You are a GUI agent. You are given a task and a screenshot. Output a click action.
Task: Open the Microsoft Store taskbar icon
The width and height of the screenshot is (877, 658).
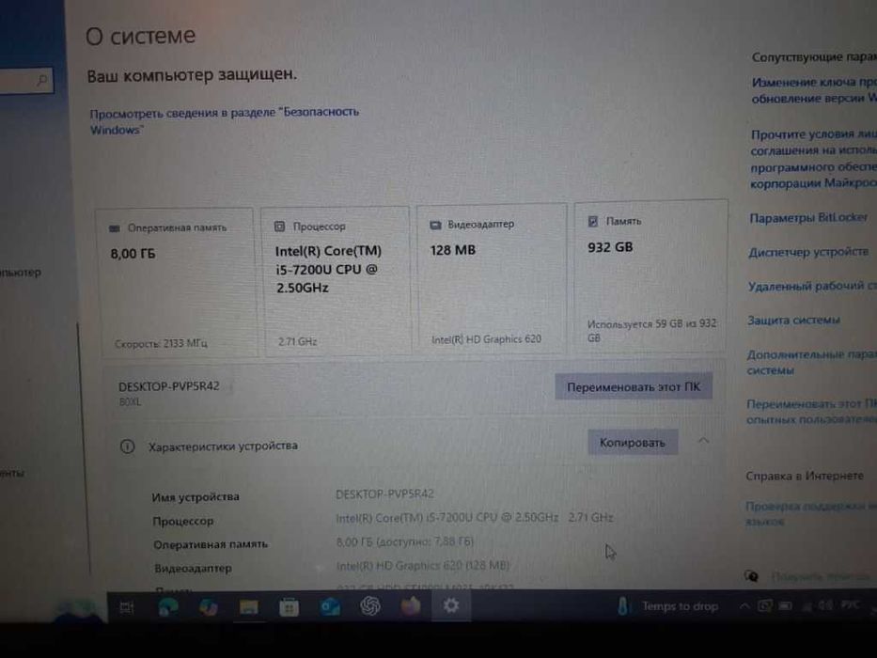290,607
